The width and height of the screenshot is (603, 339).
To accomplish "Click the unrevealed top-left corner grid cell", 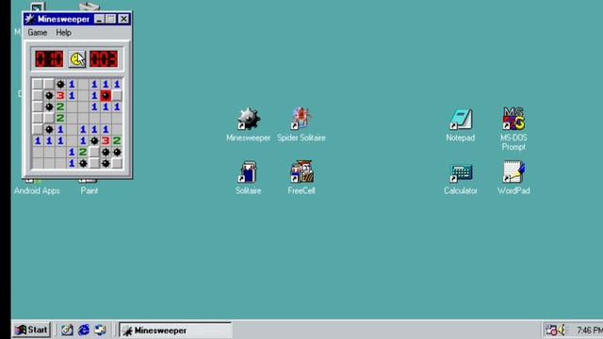I will tap(38, 84).
